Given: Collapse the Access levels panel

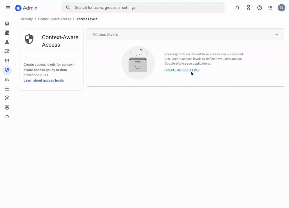Looking at the screenshot, I should click(277, 35).
